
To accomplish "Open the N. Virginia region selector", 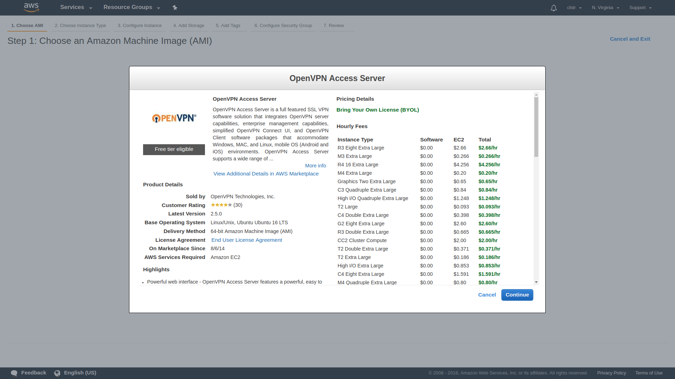I will [605, 8].
